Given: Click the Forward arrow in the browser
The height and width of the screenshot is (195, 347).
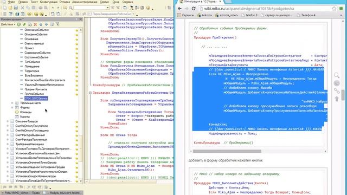Looking at the screenshot, I should 187,9.
